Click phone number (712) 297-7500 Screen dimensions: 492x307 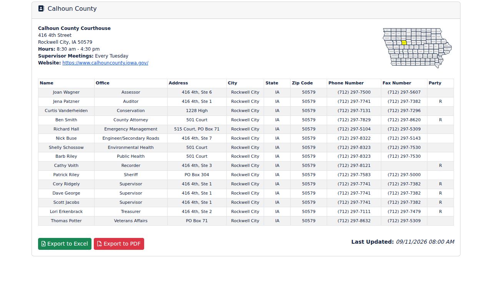pyautogui.click(x=354, y=92)
